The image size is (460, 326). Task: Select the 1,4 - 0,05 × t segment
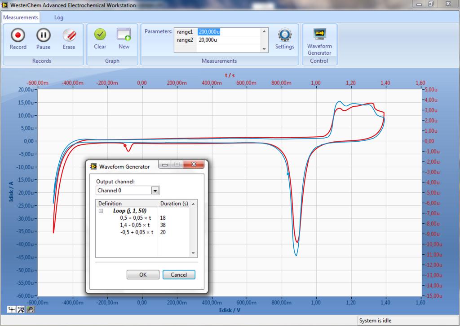pos(135,225)
